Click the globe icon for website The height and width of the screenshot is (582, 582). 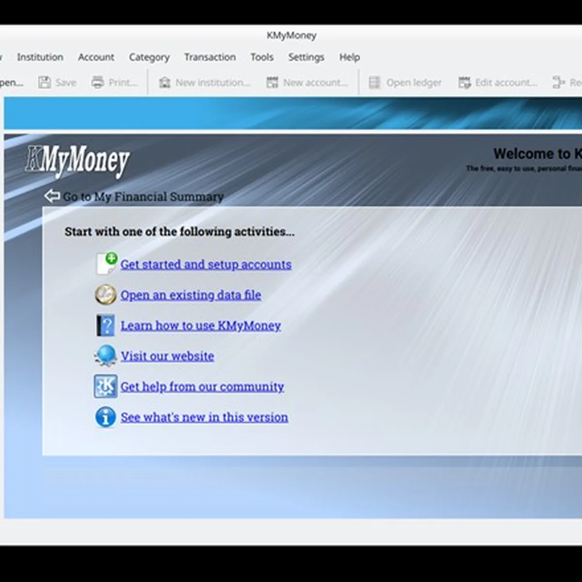tap(106, 356)
